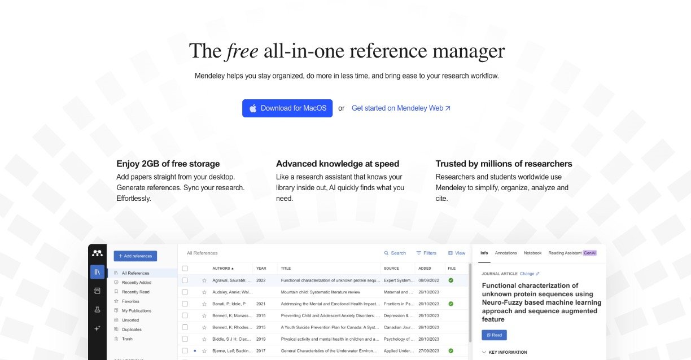691x360 pixels.
Task: Tick the select-all checkbox in table header
Action: 185,269
